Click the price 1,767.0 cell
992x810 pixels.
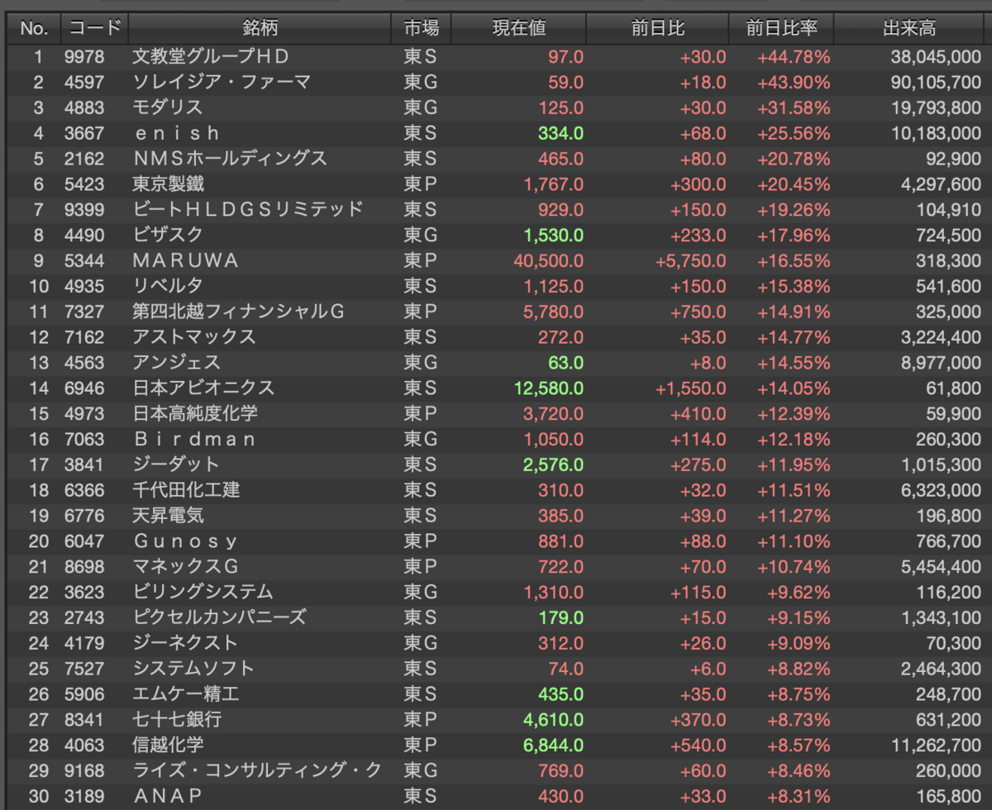point(553,184)
